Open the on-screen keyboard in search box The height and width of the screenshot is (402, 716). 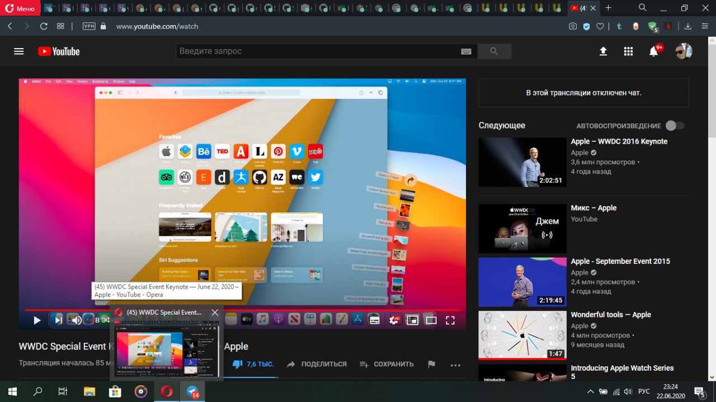466,51
